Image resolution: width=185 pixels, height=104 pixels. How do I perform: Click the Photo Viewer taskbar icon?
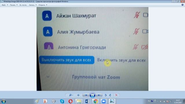coord(112,101)
